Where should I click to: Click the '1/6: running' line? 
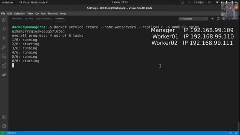click(x=24, y=40)
